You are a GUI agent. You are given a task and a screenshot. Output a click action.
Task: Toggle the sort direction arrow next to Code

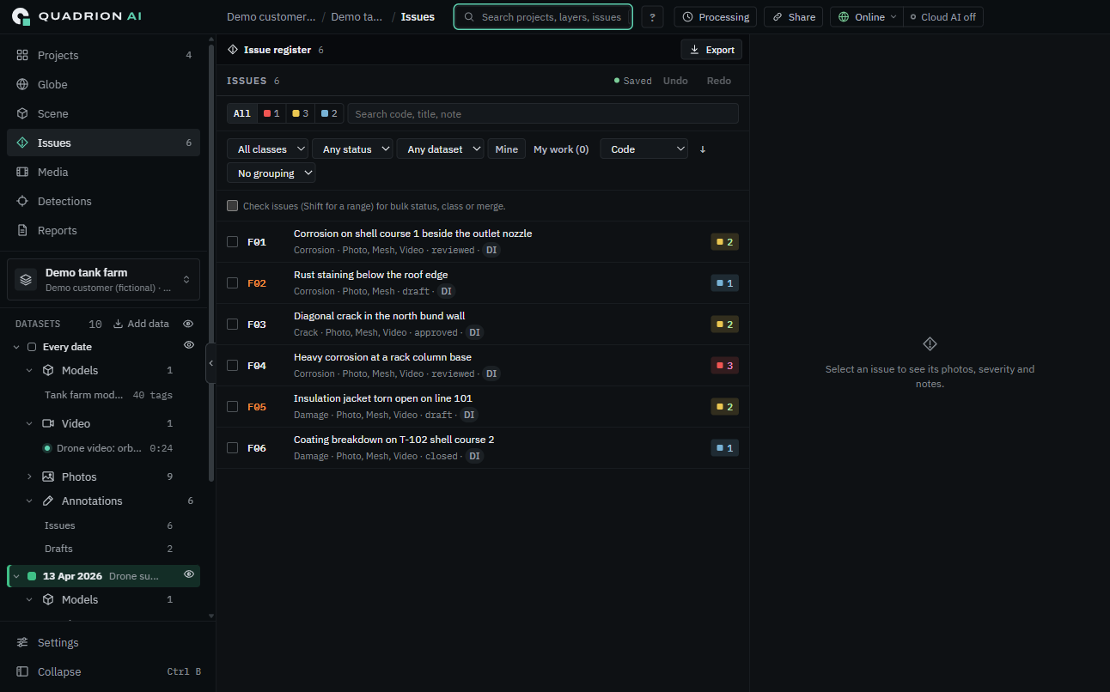(703, 149)
